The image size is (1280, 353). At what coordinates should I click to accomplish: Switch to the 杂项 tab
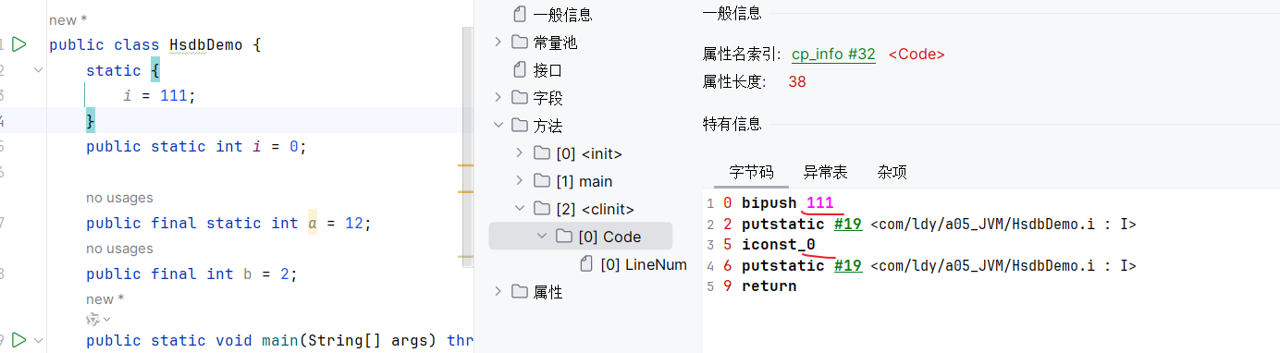click(x=892, y=172)
